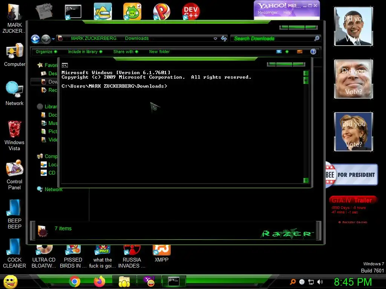
Task: Click the command prompt scroll-up arrow
Action: click(x=306, y=73)
